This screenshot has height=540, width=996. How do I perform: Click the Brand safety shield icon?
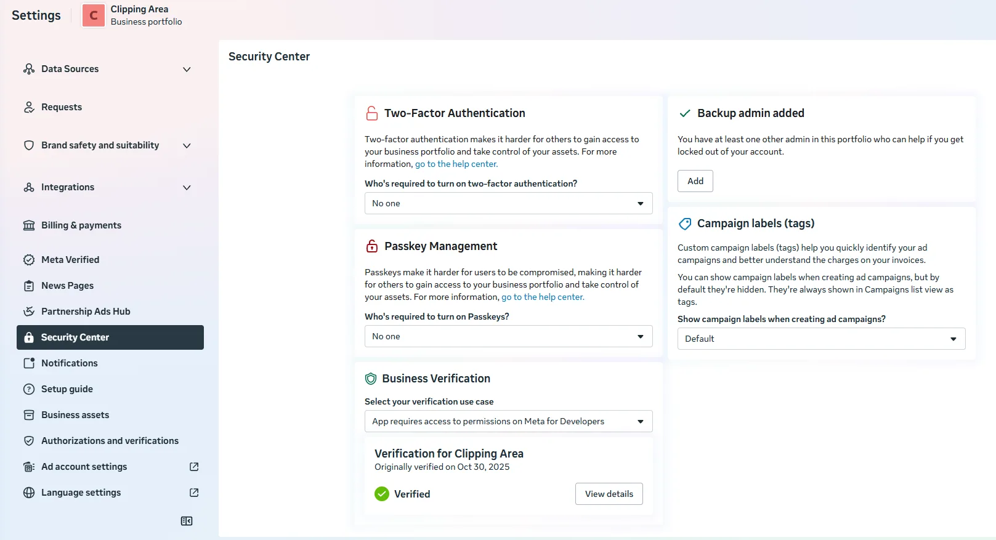point(29,145)
